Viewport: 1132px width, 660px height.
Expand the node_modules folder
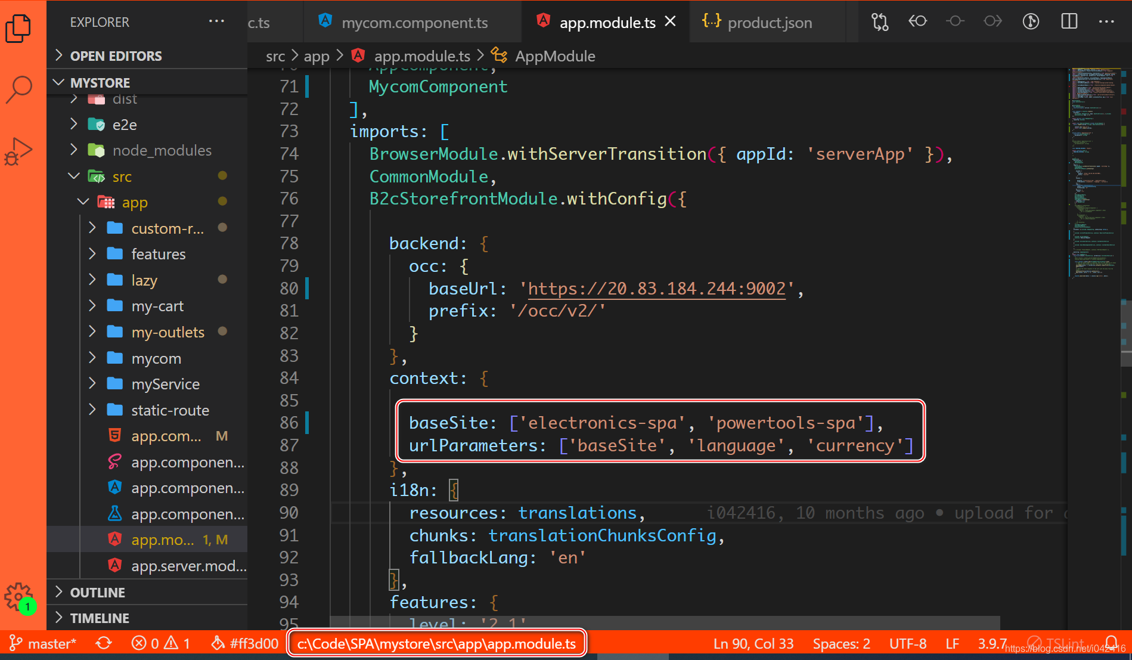click(147, 150)
